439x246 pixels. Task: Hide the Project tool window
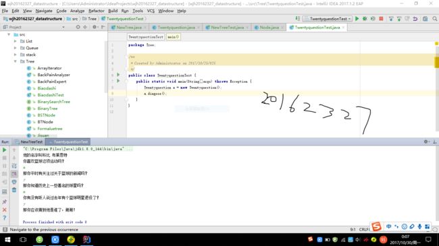tap(103, 27)
